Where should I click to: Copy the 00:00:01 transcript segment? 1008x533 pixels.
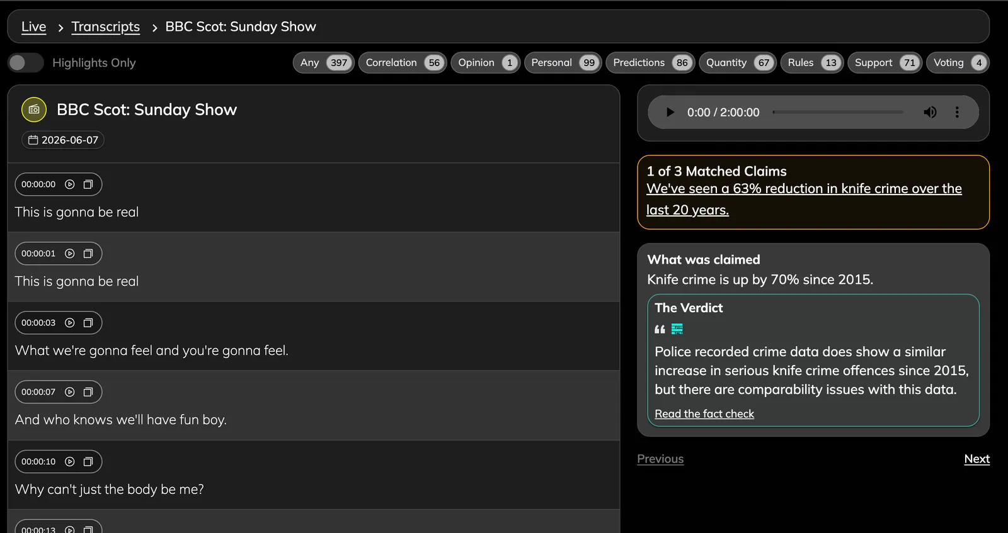click(x=88, y=254)
